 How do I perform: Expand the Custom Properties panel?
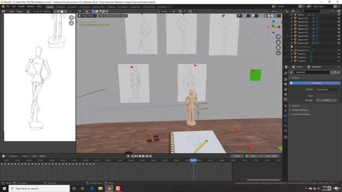[300, 114]
